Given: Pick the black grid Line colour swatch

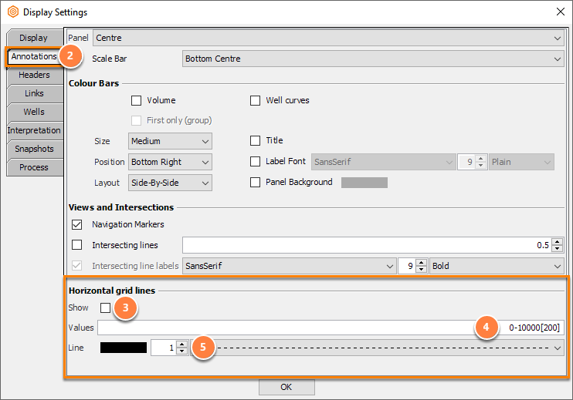Looking at the screenshot, I should click(124, 348).
